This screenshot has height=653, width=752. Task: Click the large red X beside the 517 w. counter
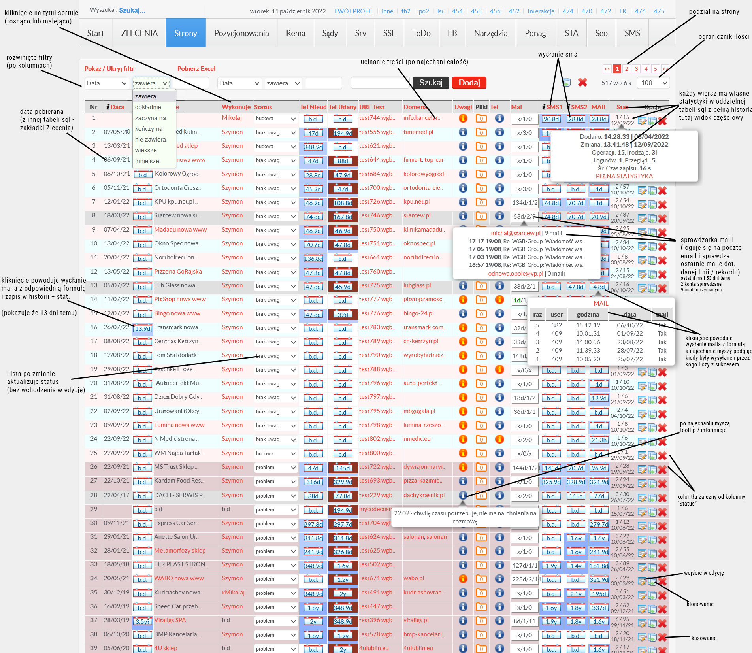point(582,82)
